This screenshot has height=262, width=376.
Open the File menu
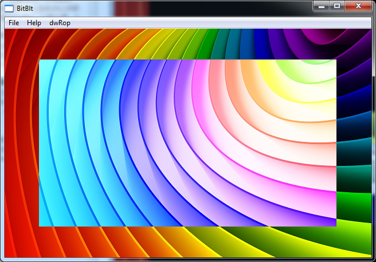[x=14, y=23]
